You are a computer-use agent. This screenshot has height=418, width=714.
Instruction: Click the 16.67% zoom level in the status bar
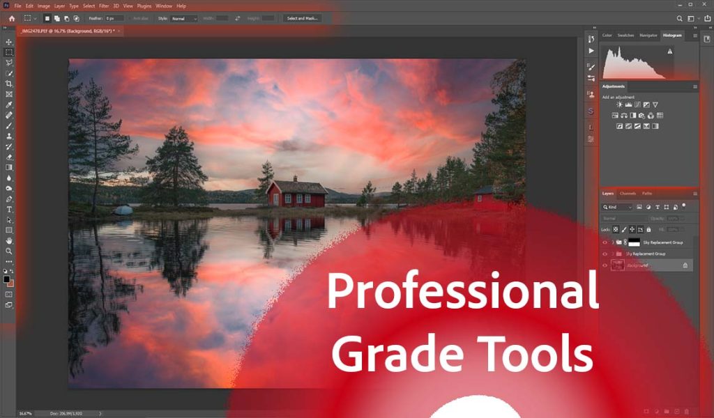click(26, 413)
